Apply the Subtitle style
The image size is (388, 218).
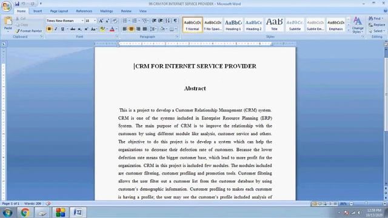(x=295, y=25)
